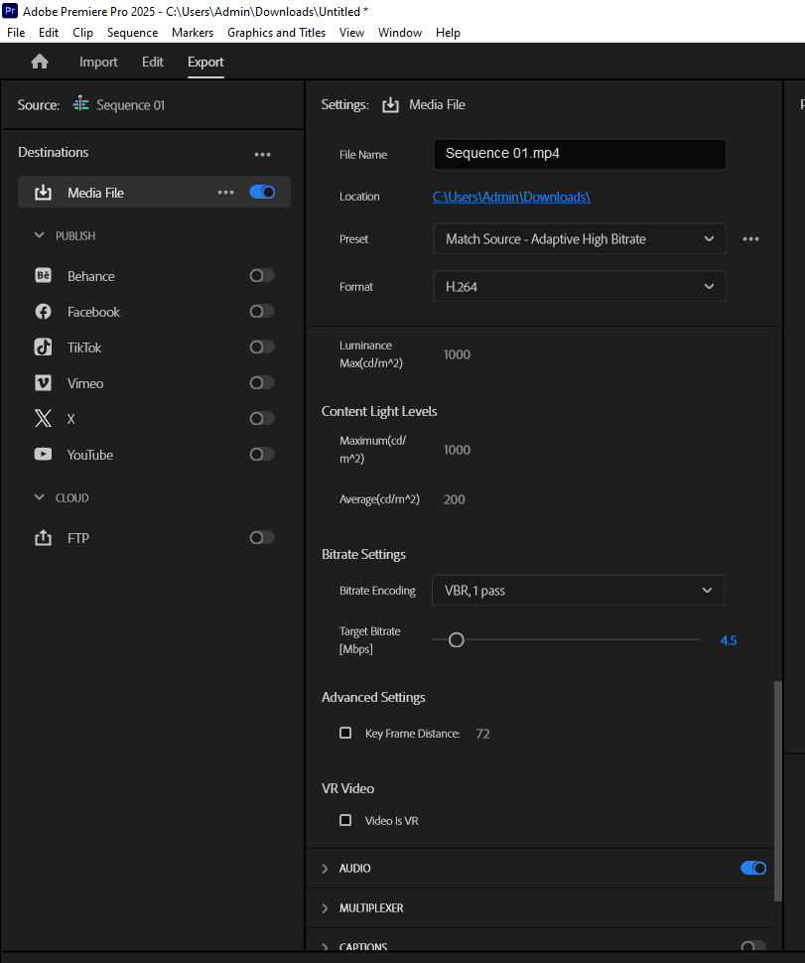Image resolution: width=805 pixels, height=963 pixels.
Task: Enable X publishing toggle
Action: 262,418
